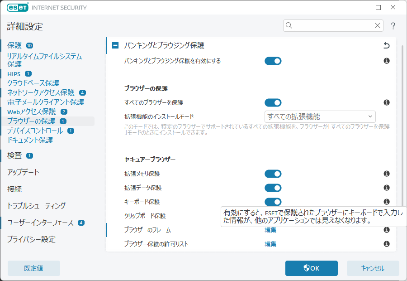The height and width of the screenshot is (281, 407).
Task: Open 接続 category in sidebar
Action: point(14,189)
